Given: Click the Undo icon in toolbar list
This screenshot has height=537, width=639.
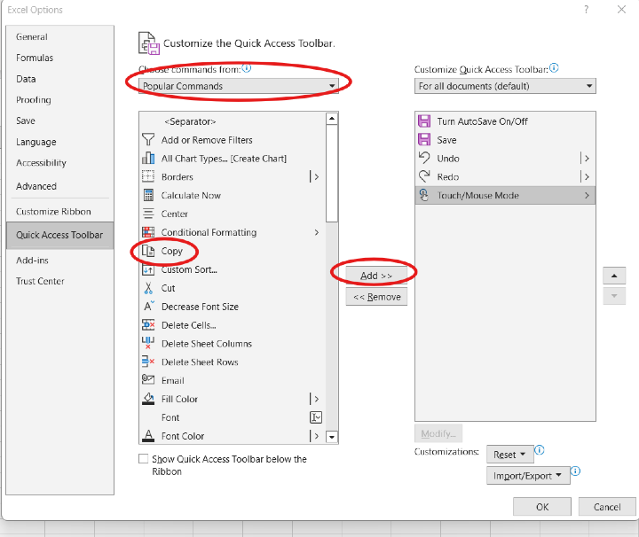Looking at the screenshot, I should click(x=424, y=158).
